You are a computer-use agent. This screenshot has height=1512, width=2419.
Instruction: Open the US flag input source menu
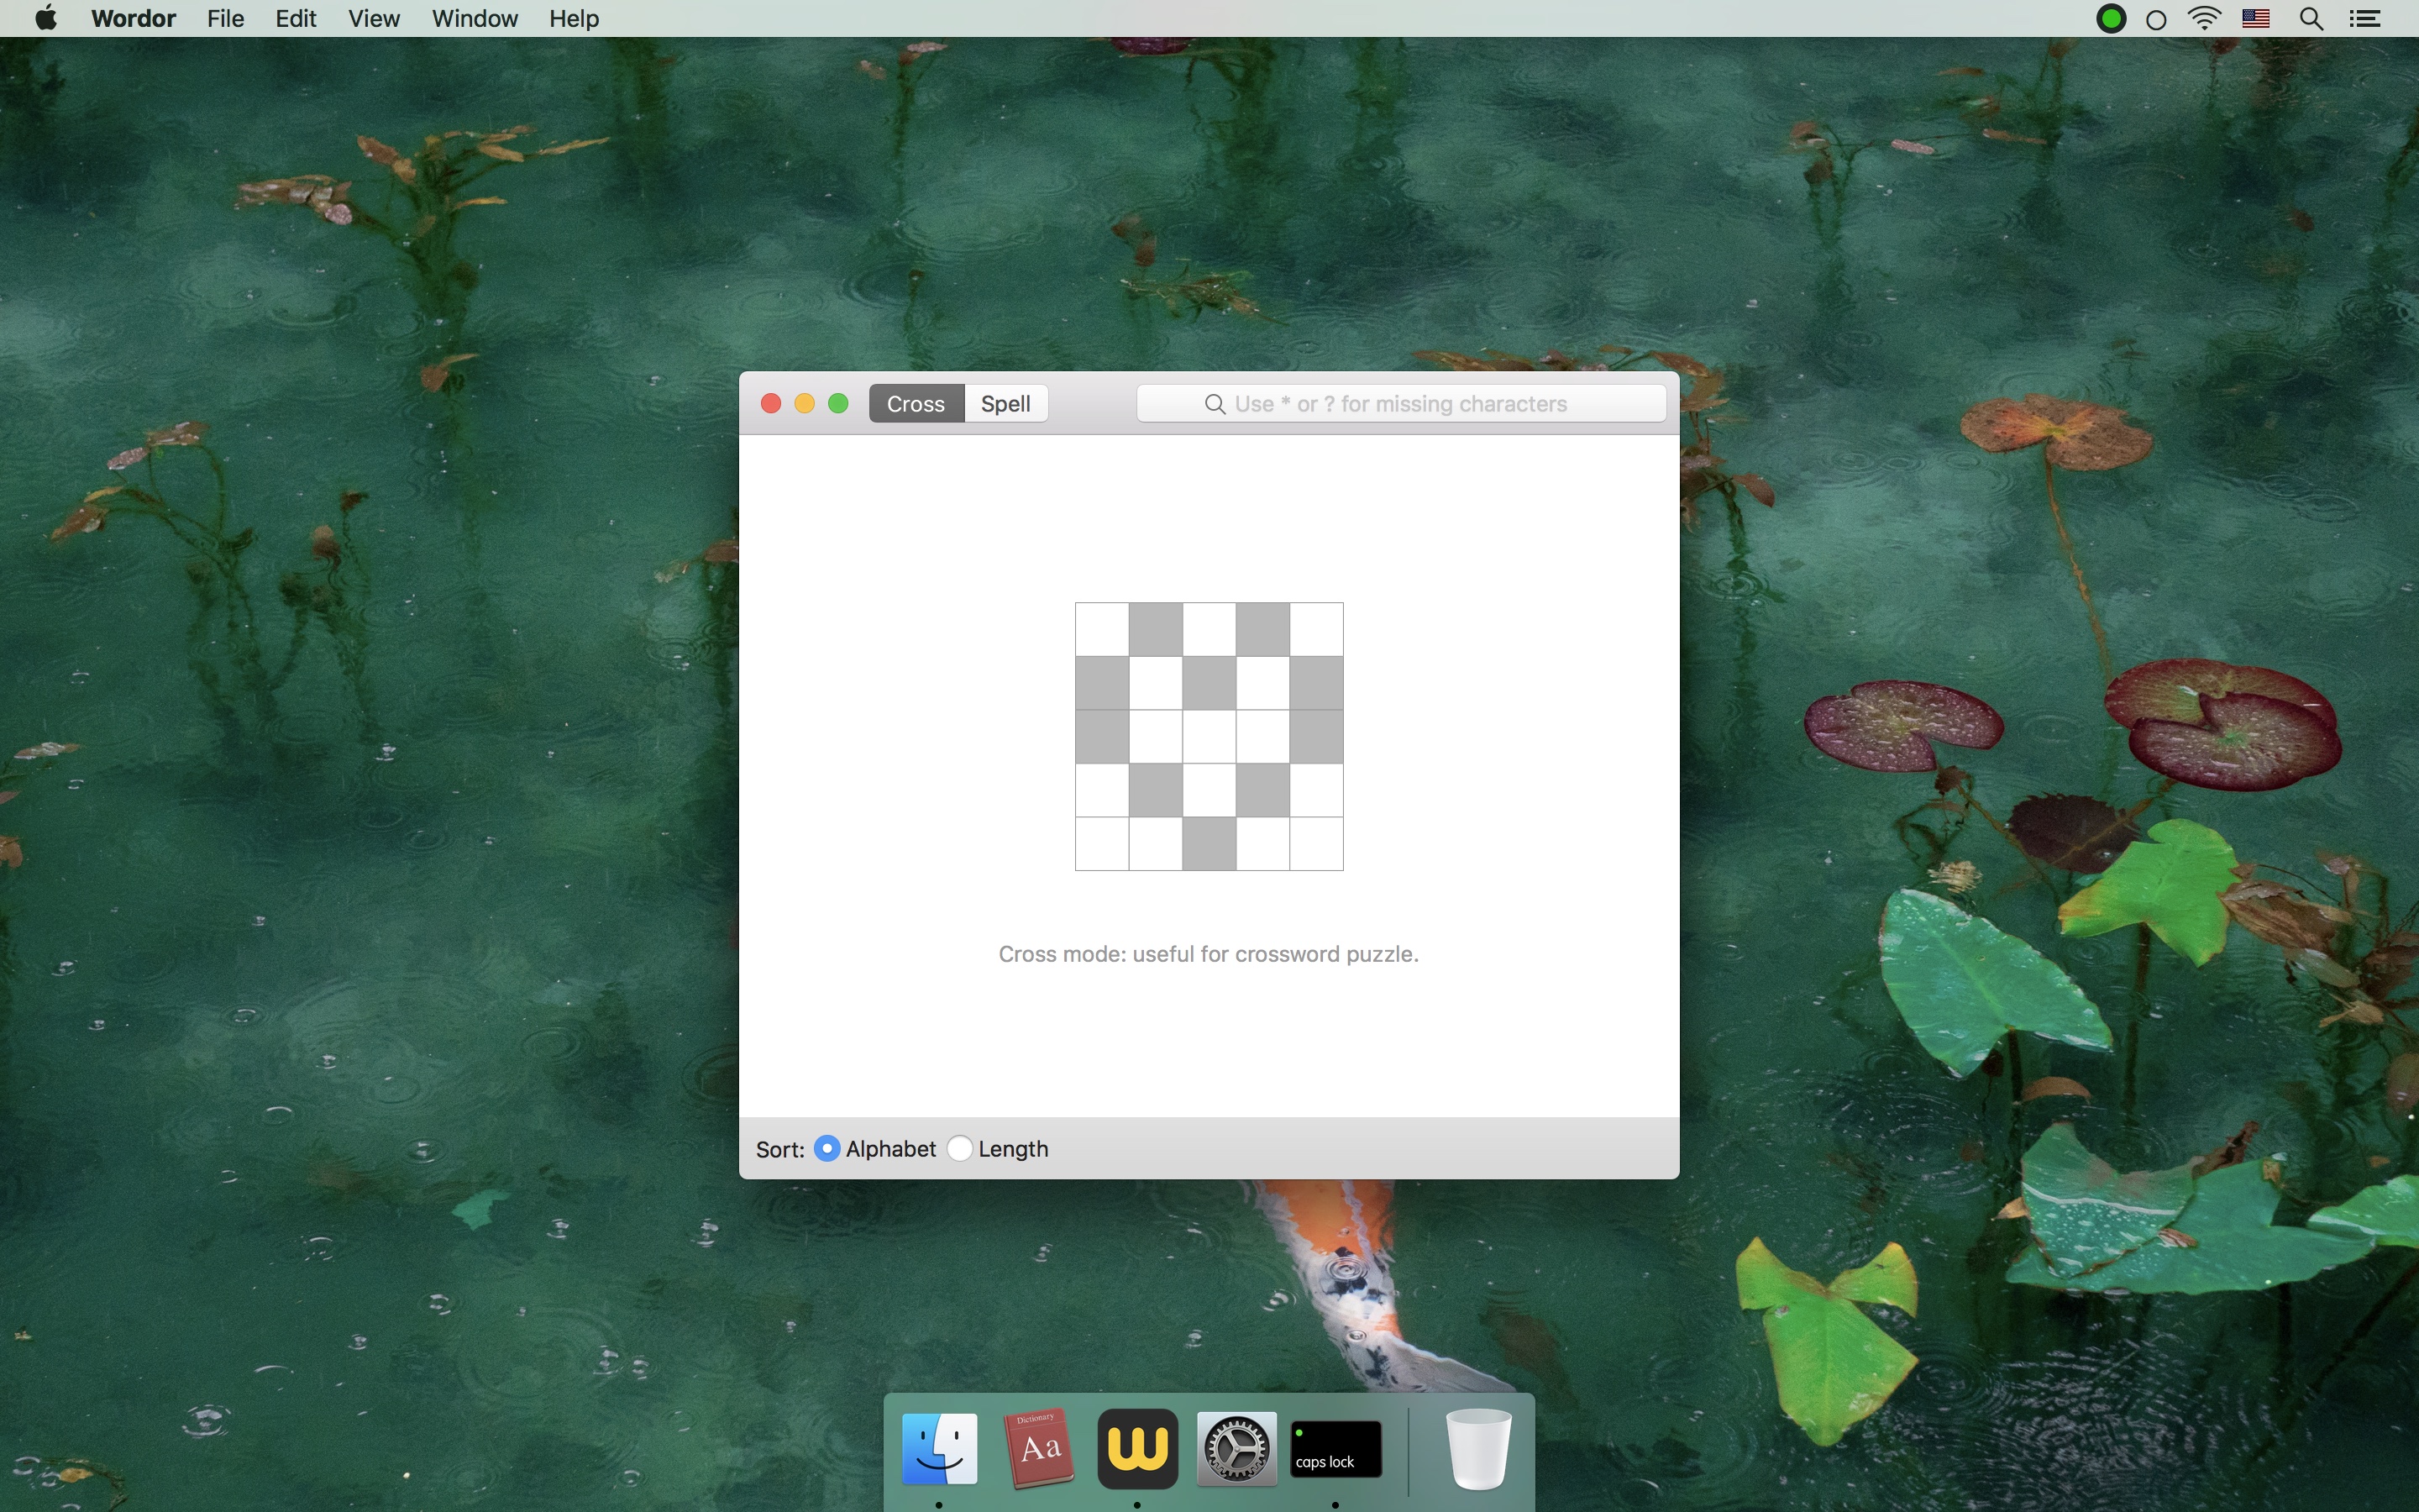(x=2257, y=19)
